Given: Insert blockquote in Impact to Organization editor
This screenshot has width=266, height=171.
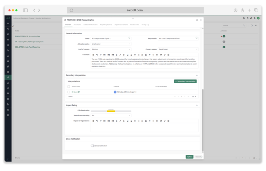Looking at the screenshot, I should pyautogui.click(x=149, y=121).
